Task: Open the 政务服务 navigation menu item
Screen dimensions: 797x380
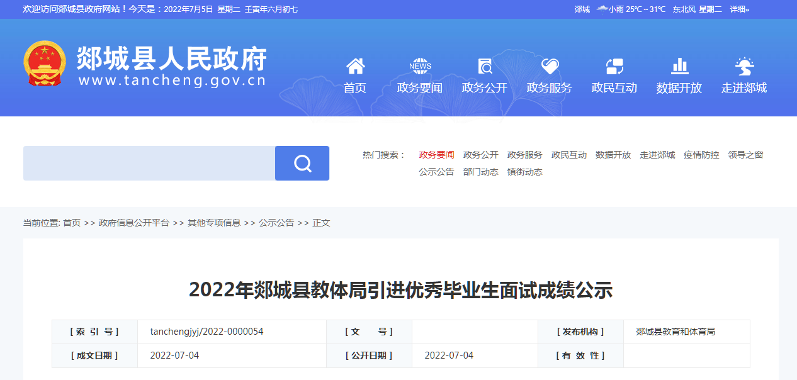Action: [550, 88]
